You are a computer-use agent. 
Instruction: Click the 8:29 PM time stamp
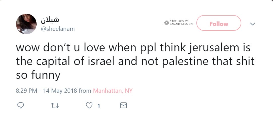[x=27, y=91]
